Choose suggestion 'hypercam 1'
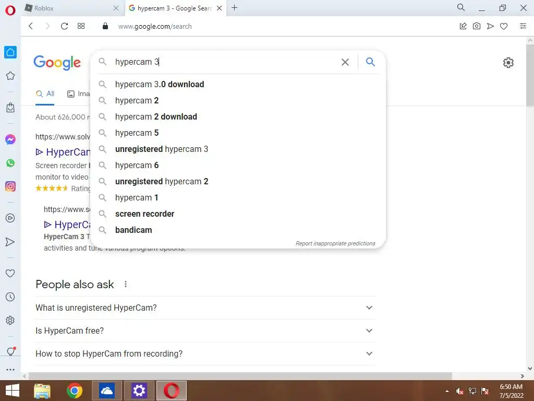The image size is (534, 401). 237,198
